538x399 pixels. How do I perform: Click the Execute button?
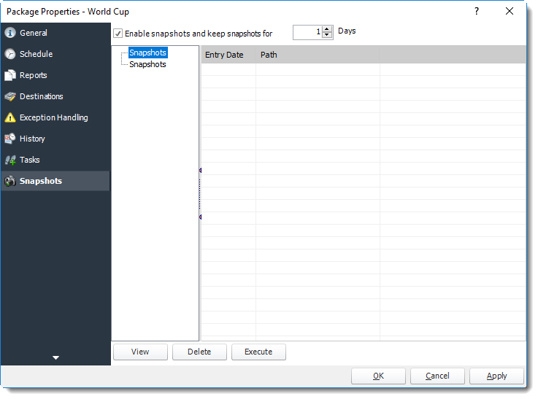(258, 352)
